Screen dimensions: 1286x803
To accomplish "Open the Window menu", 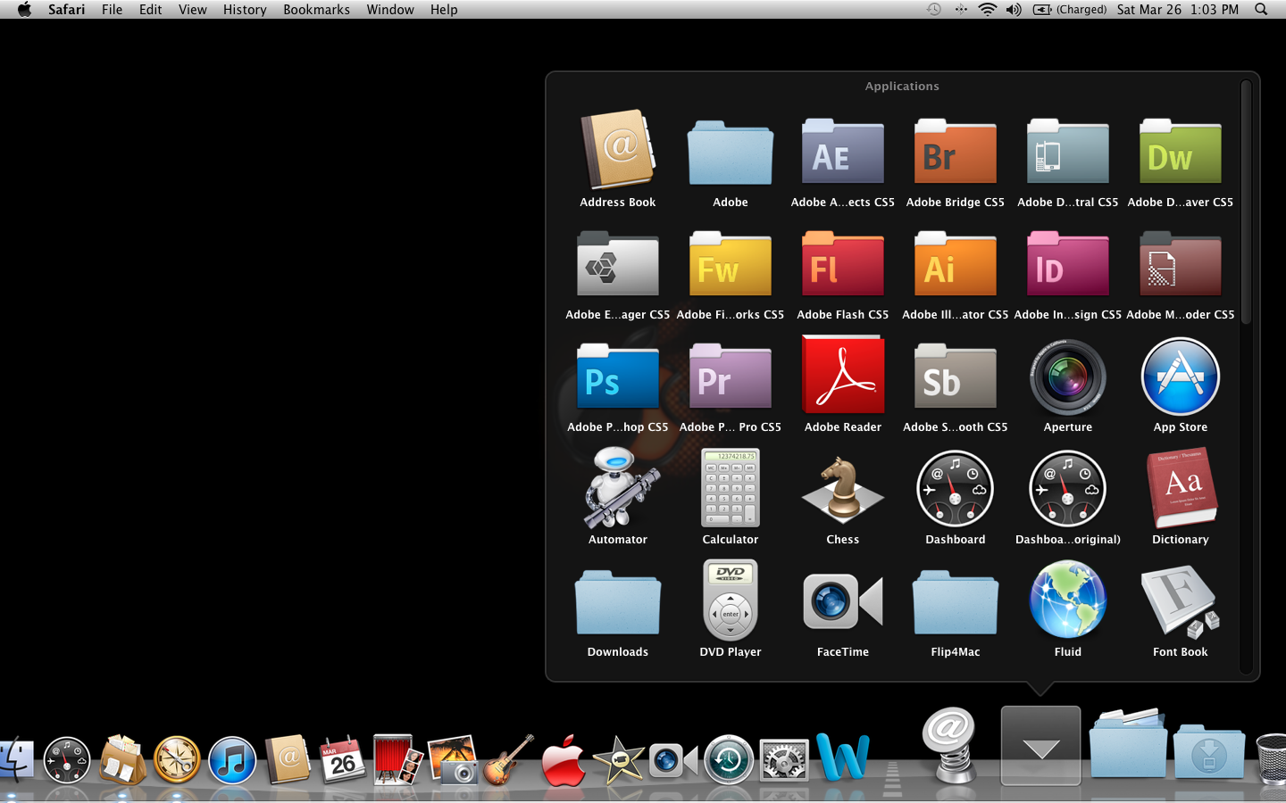I will (390, 9).
